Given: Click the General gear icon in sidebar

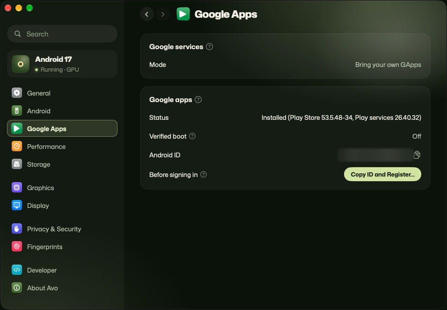Looking at the screenshot, I should (x=17, y=93).
